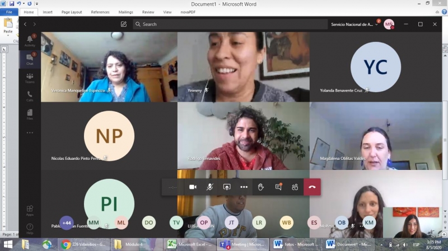This screenshot has height=251, width=448.
Task: Open Chat in Teams sidebar
Action: 30,59
